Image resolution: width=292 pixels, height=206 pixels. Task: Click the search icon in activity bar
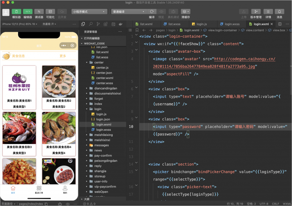click(x=91, y=24)
